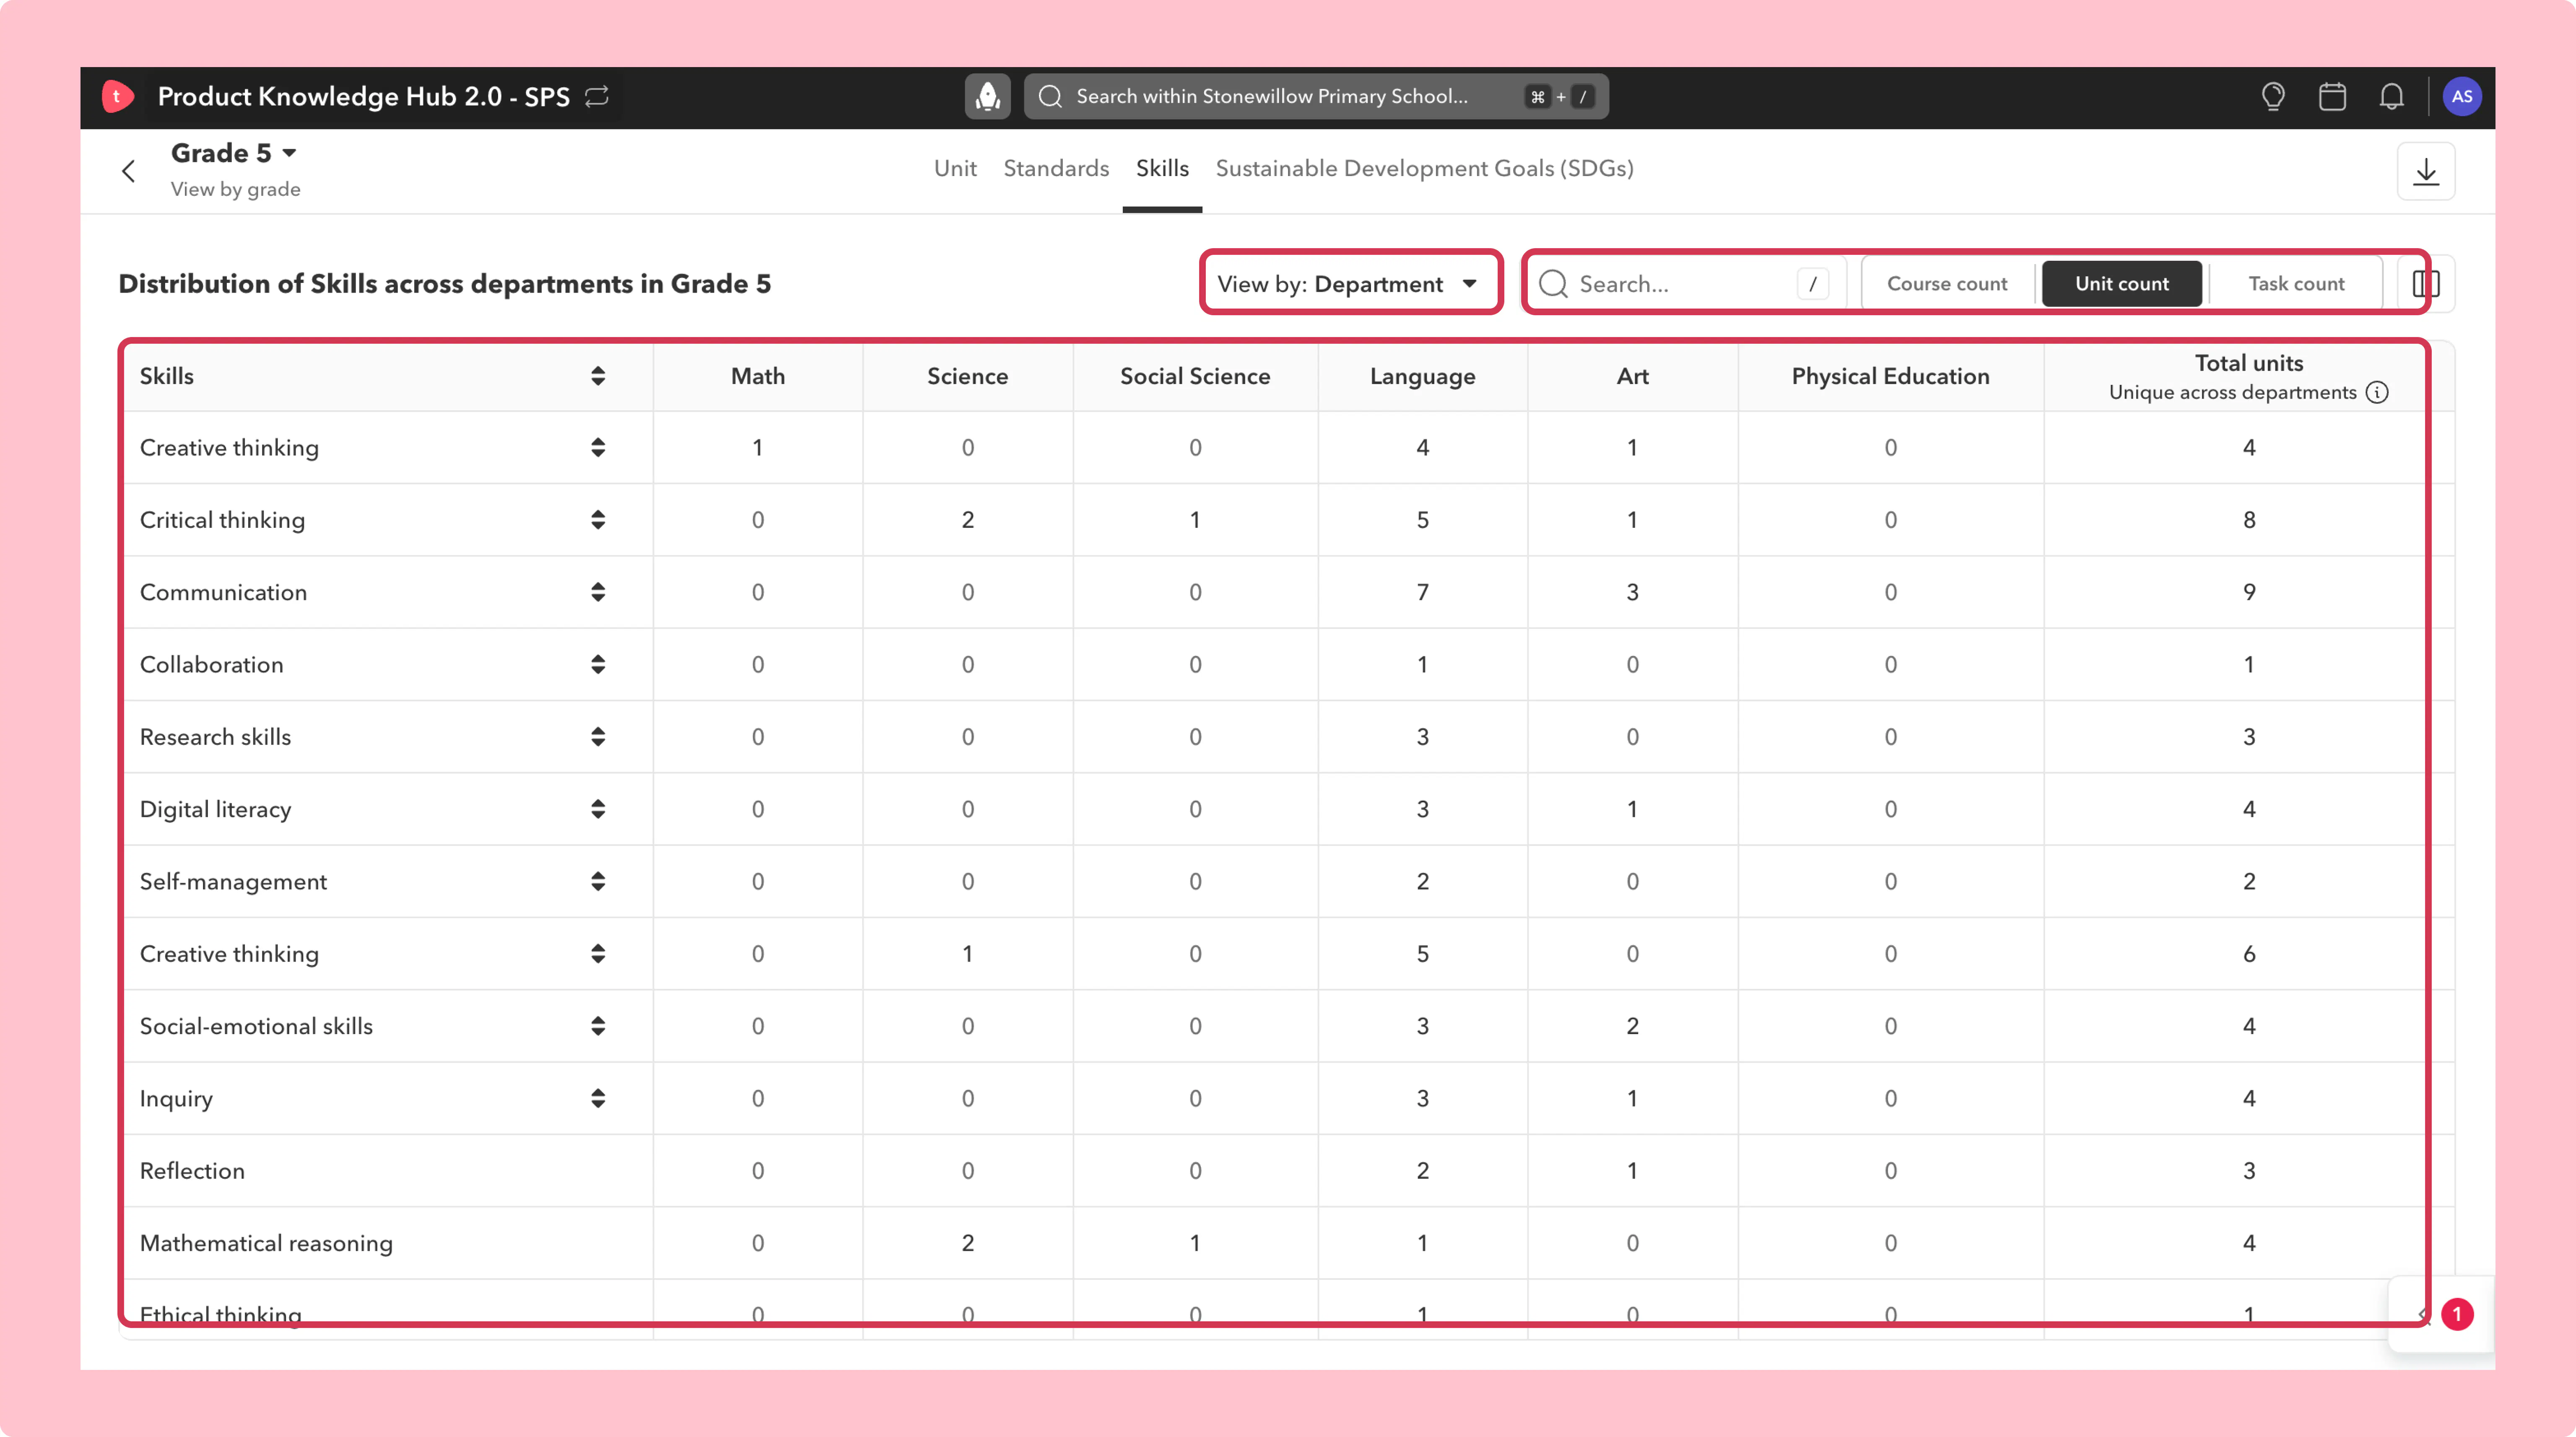Open the AS user avatar menu

click(x=2461, y=96)
